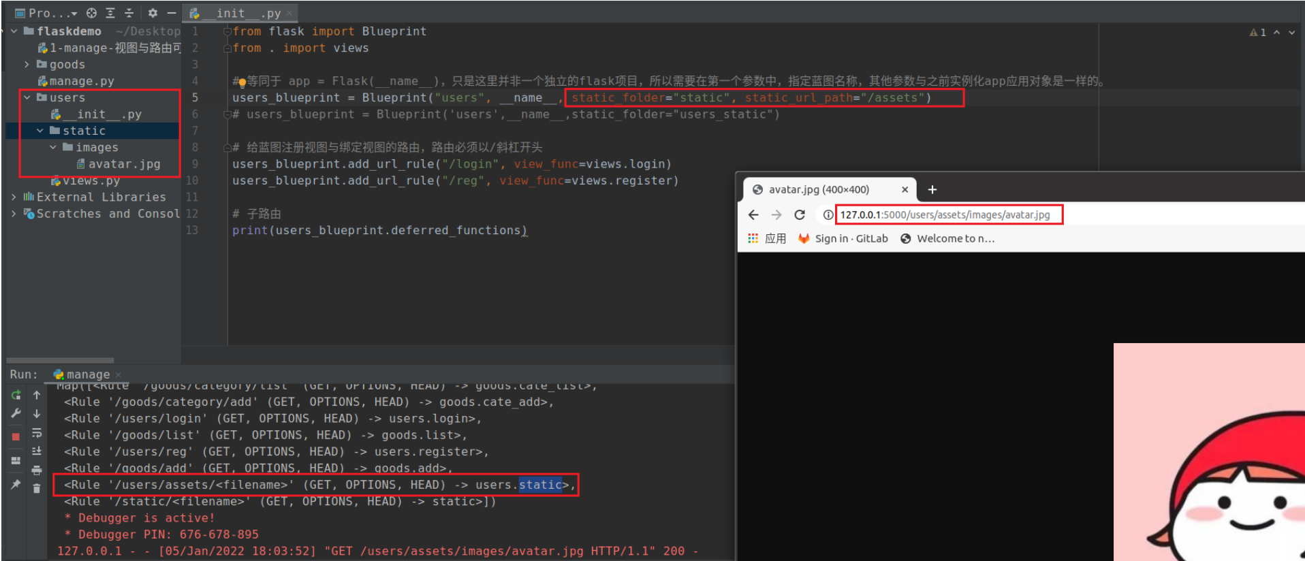View site information icon in address bar
Viewport: 1305px width, 561px height.
(x=828, y=215)
